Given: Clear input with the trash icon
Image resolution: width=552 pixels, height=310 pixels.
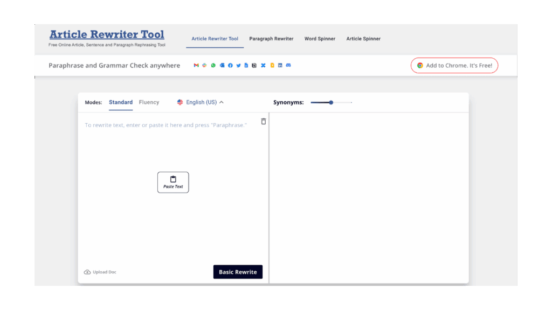Looking at the screenshot, I should coord(263,121).
